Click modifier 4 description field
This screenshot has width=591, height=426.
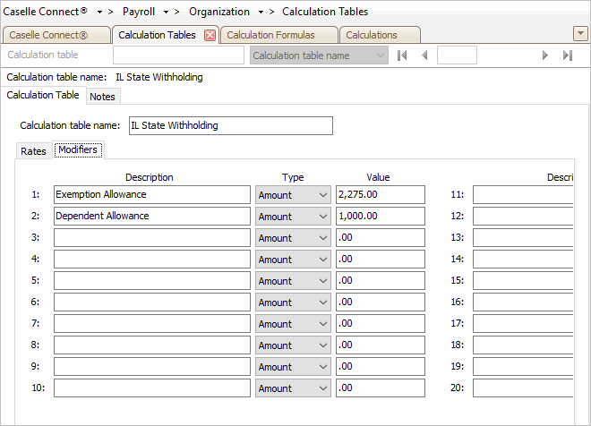tap(152, 260)
